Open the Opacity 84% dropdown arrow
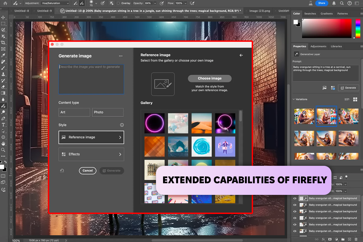 coord(155,3)
